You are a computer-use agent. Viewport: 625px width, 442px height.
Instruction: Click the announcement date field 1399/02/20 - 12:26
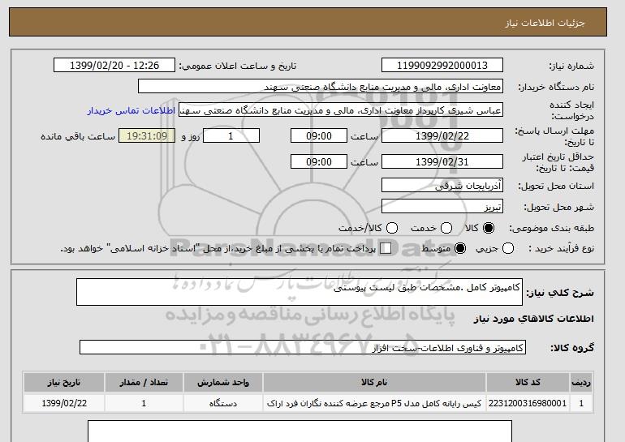point(114,66)
